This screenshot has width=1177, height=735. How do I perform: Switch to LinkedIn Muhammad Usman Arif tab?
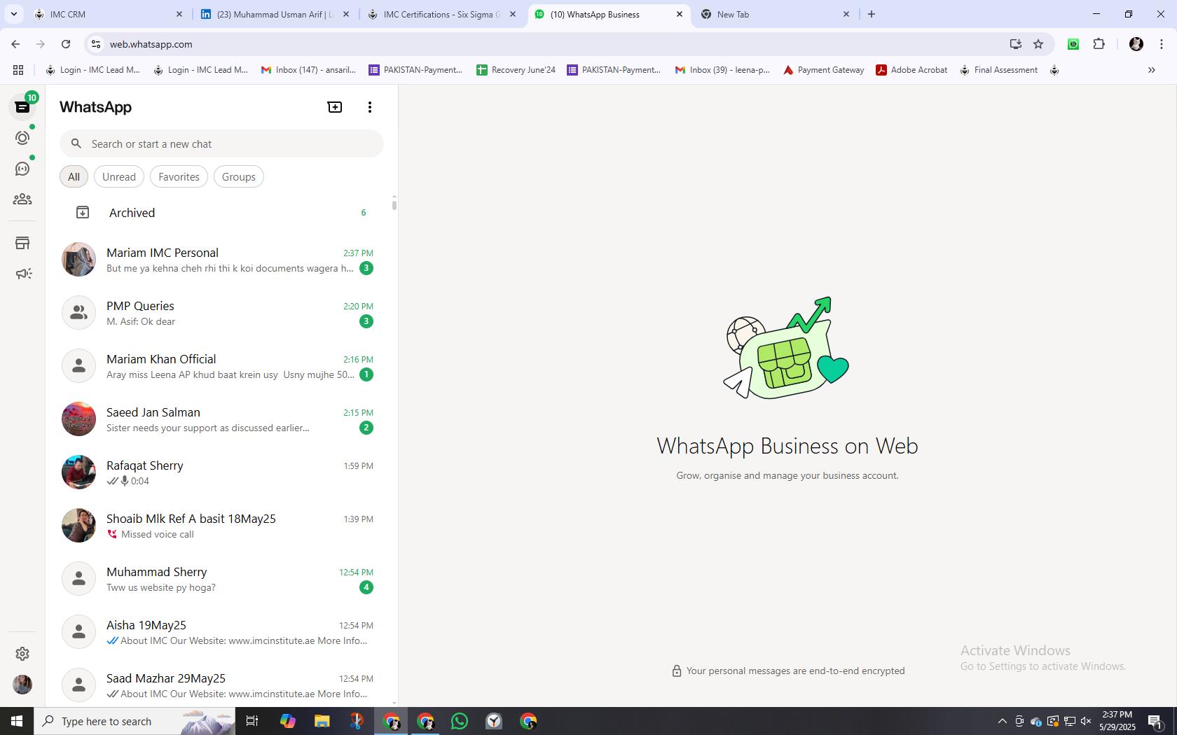(275, 14)
